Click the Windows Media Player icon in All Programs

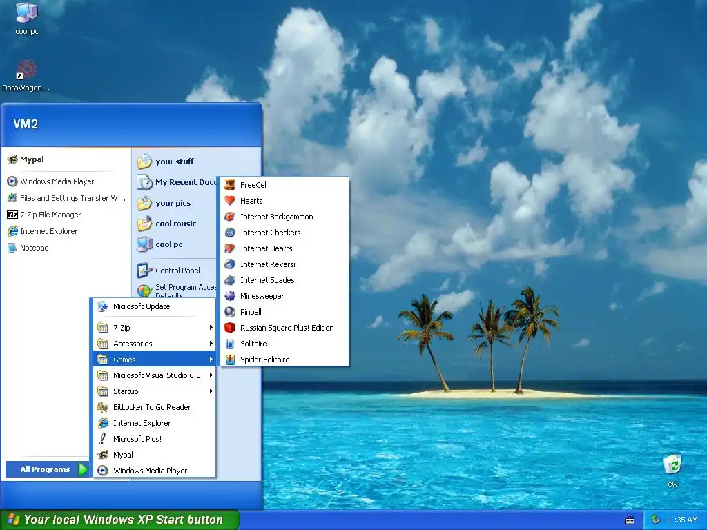pos(103,471)
